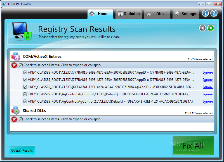Ignore the AgControl.AgControl.2.0 entry
The image size is (224, 162).
(208, 101)
